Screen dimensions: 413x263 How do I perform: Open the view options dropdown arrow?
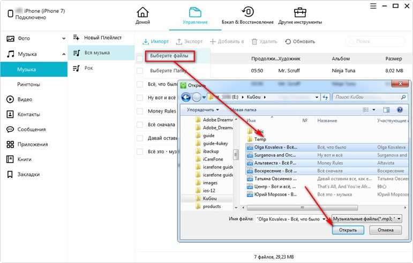374,110
